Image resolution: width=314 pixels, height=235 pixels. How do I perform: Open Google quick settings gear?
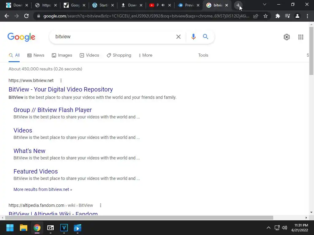pos(287,37)
